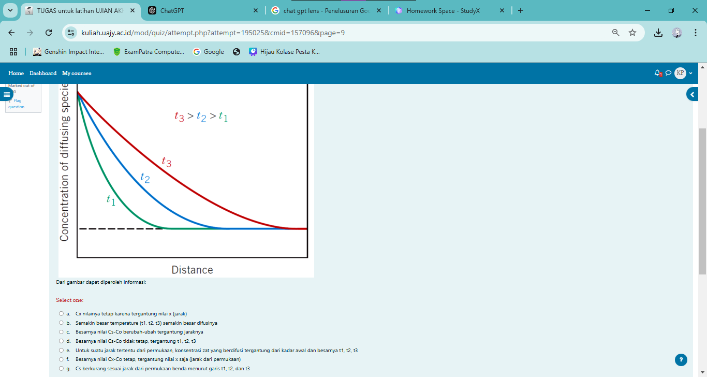Open the bookmarks apps grid icon
707x377 pixels.
tap(13, 52)
